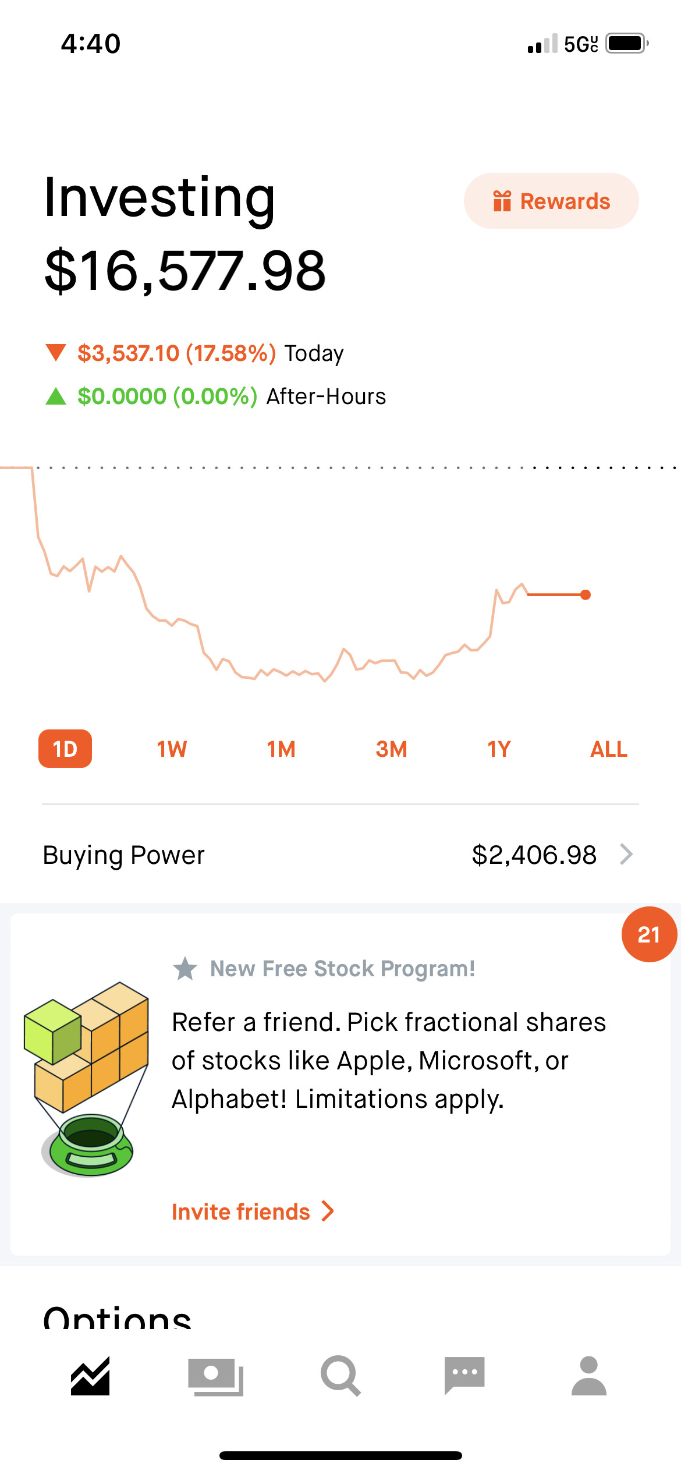Tap the star icon beside Free Stock Program
The width and height of the screenshot is (681, 1474).
click(x=185, y=969)
